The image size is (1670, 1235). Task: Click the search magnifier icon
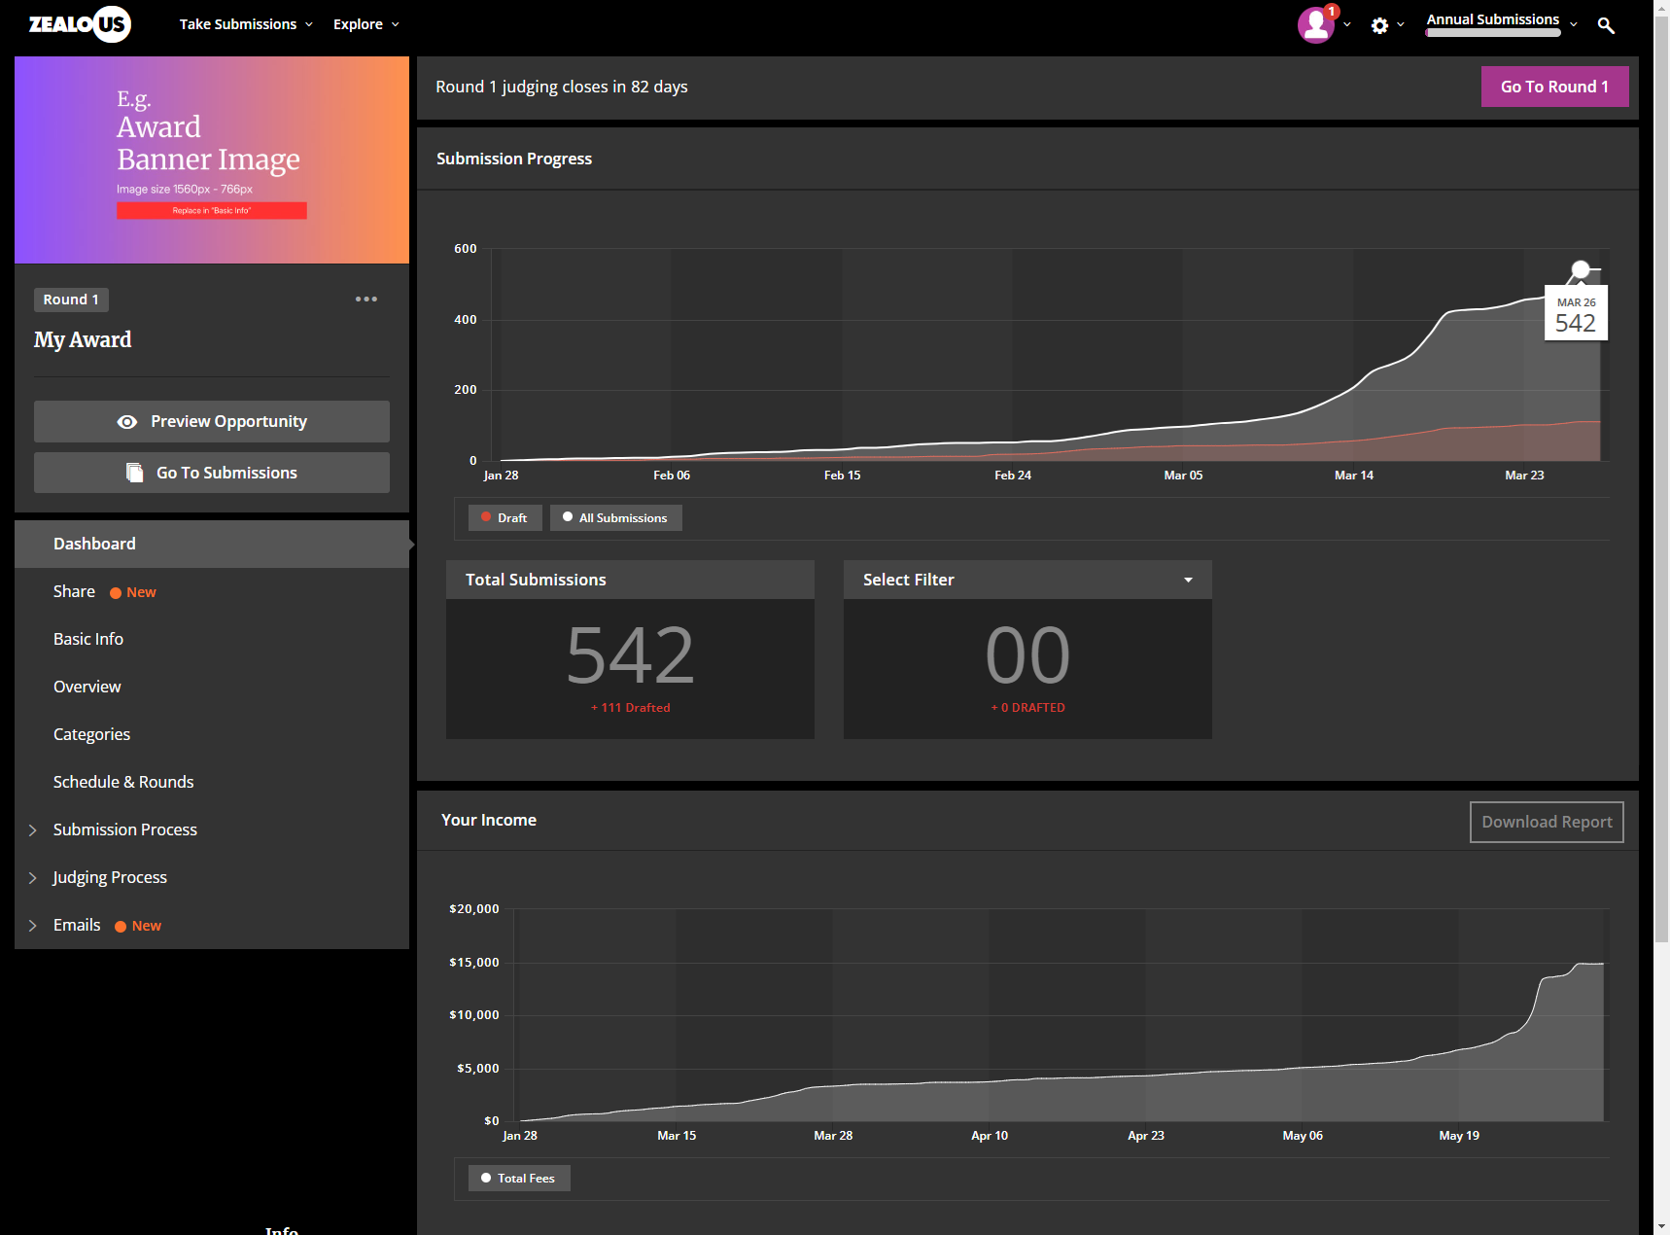tap(1606, 26)
